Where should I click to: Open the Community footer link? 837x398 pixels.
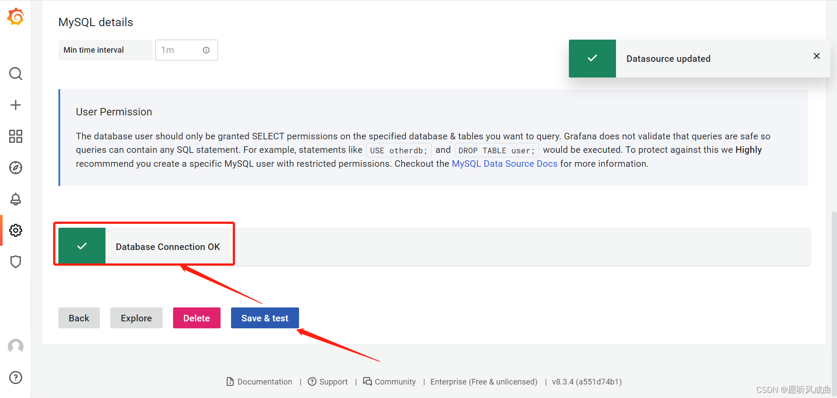click(389, 382)
